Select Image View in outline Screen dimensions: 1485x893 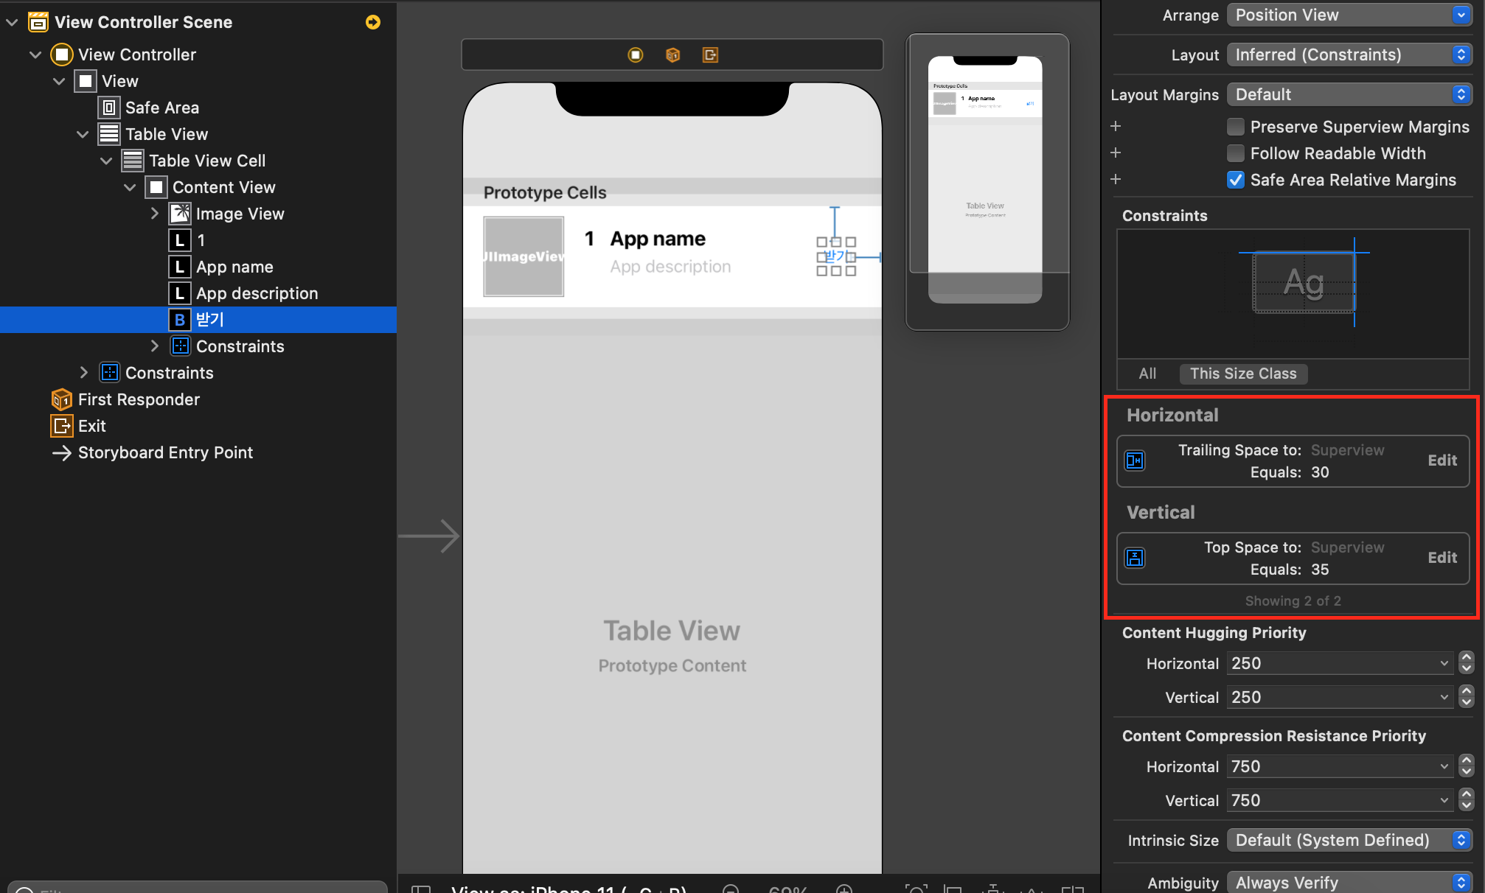click(x=240, y=214)
